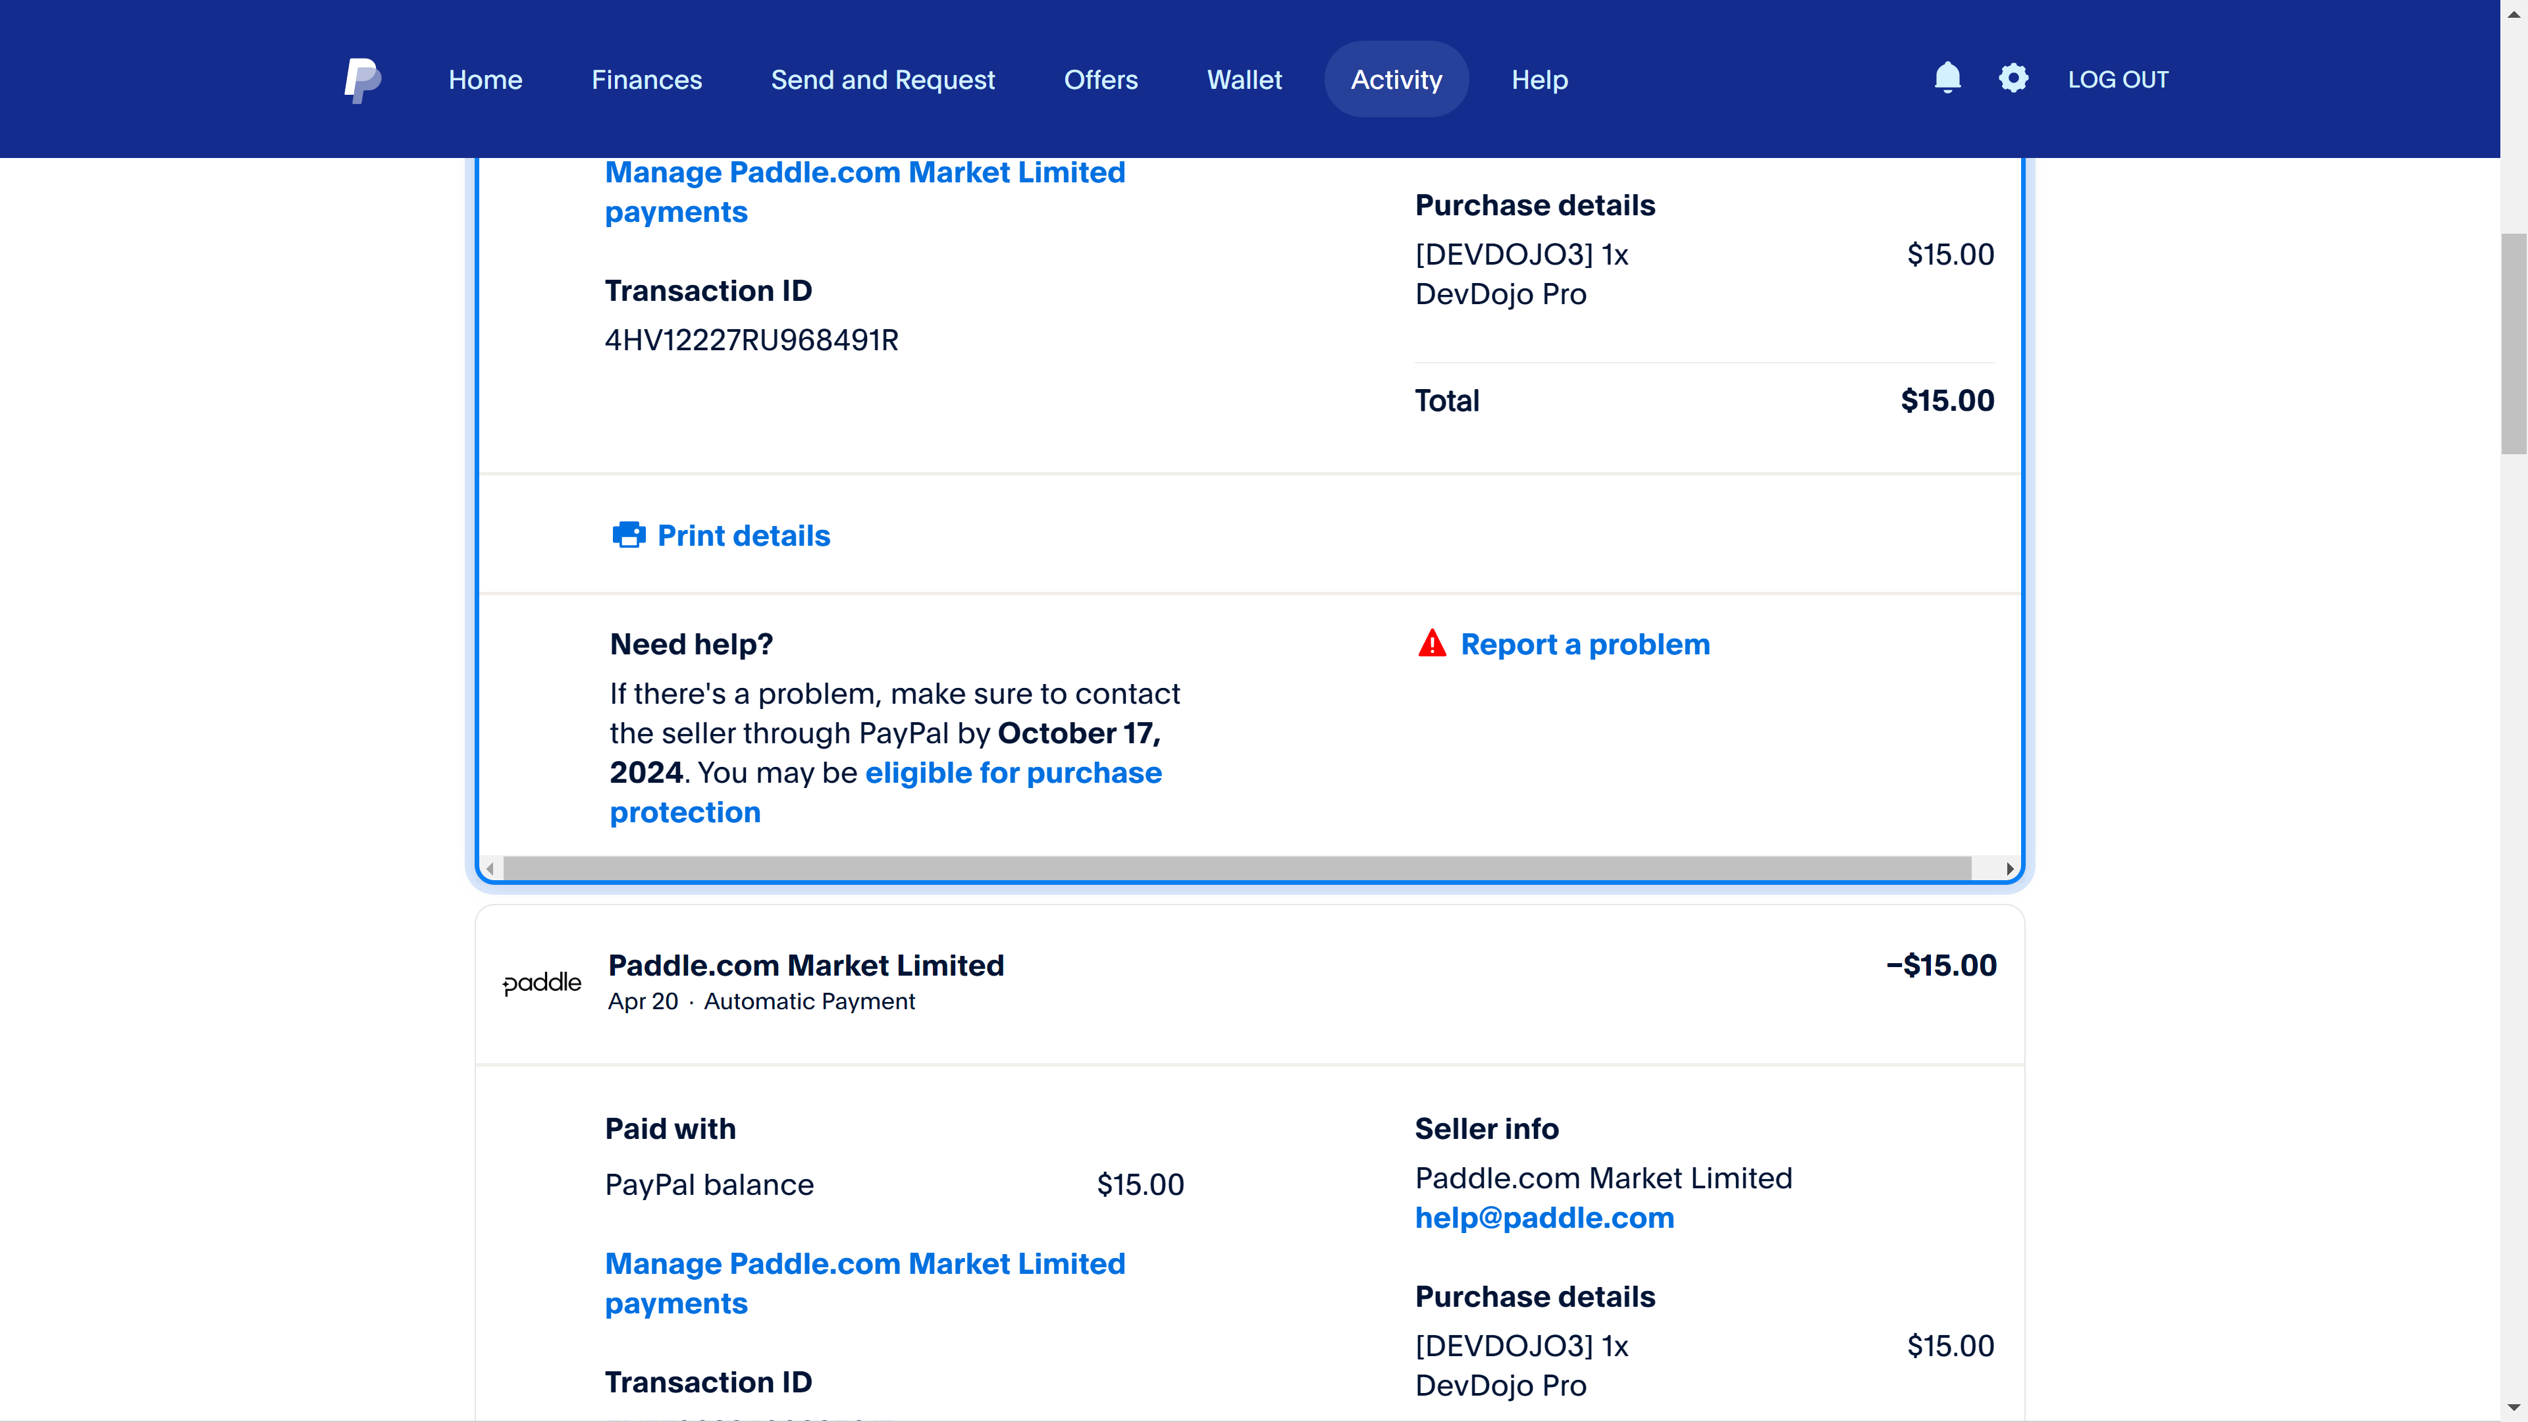Click transaction ID 4HV12227RU968491R
Viewport: 2528px width, 1422px height.
[x=750, y=340]
